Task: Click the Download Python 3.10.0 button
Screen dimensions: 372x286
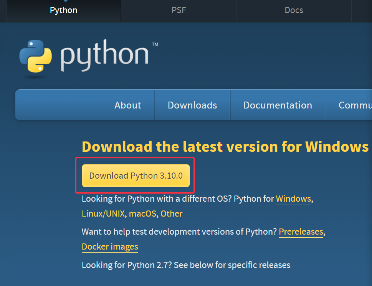Action: point(136,176)
